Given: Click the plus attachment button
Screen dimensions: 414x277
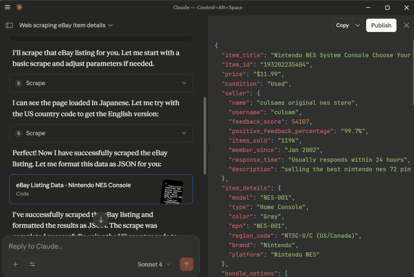Looking at the screenshot, I should [x=15, y=264].
